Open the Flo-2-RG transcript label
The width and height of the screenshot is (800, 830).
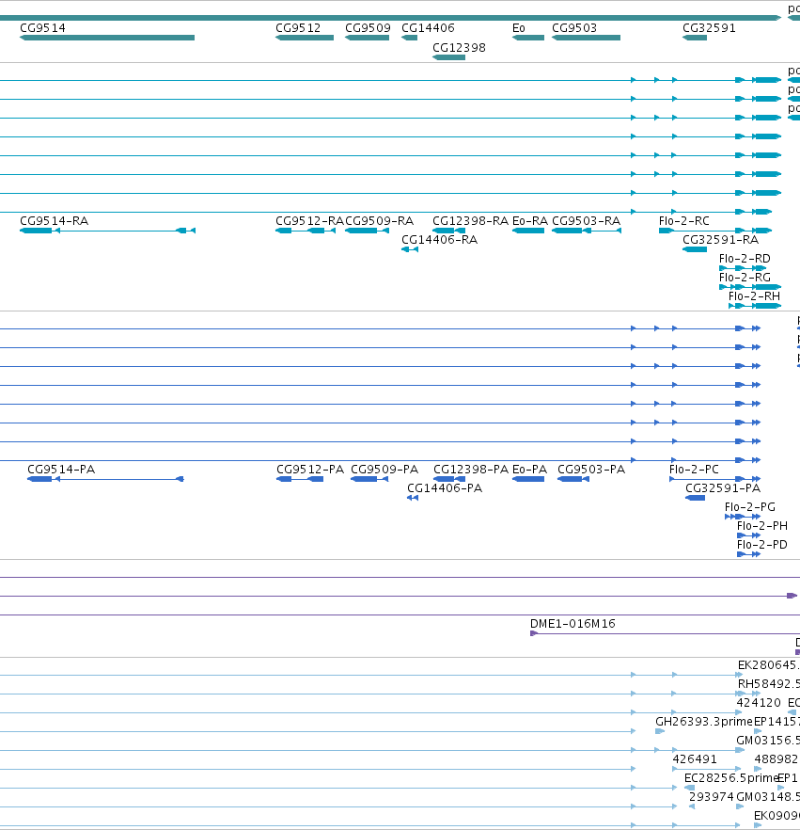(x=745, y=278)
